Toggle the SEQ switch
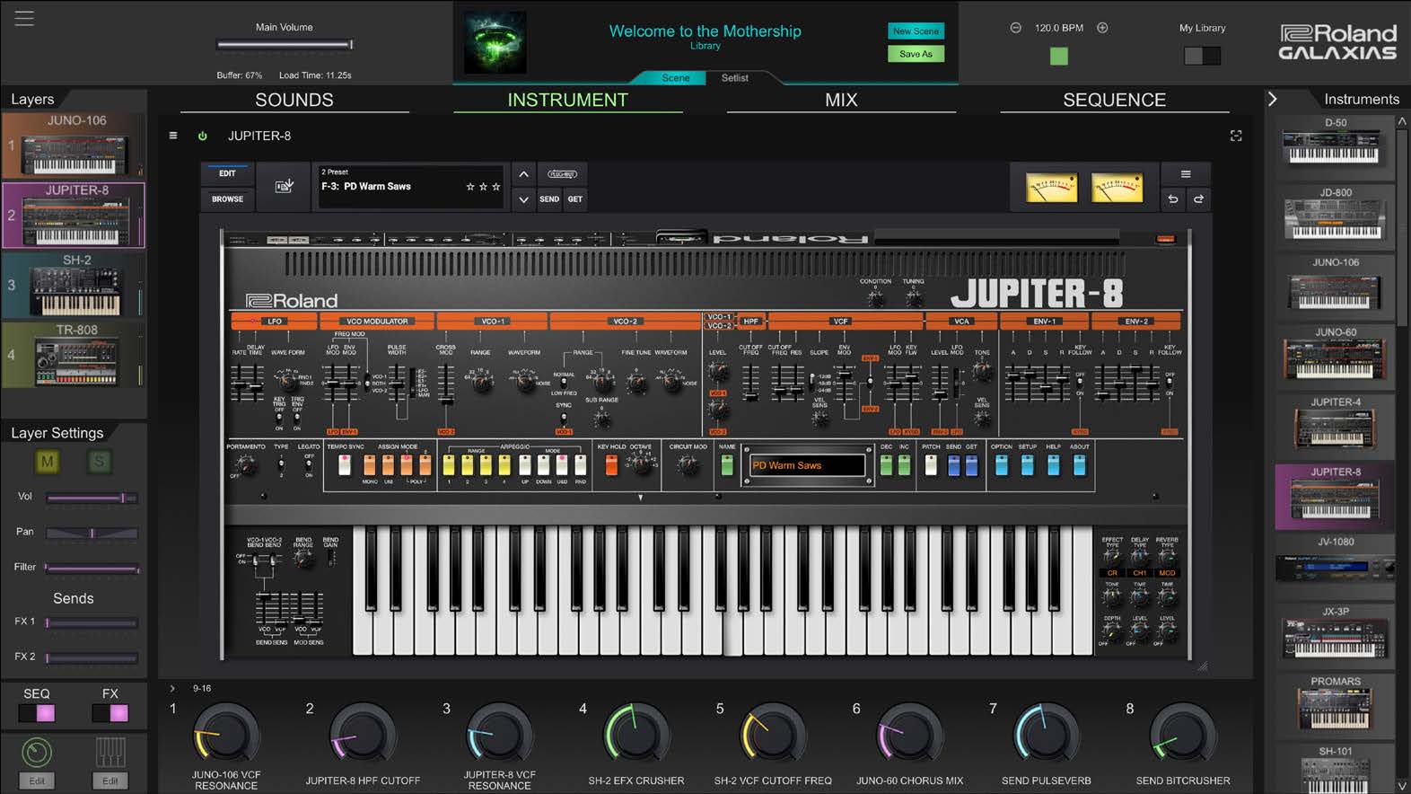 pos(37,713)
